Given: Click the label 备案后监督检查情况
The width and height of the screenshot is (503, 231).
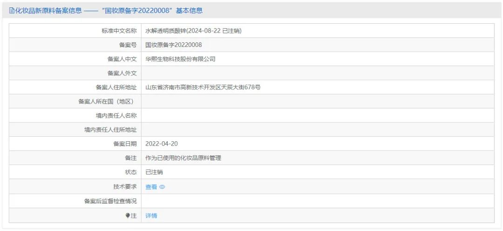Looking at the screenshot, I should click(110, 201).
